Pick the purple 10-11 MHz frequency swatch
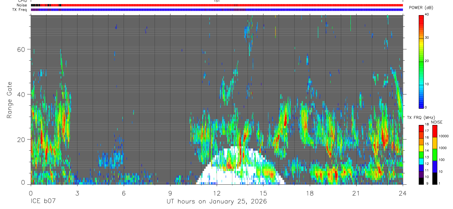Image resolution: width=453 pixels, height=209 pixels. click(421, 174)
